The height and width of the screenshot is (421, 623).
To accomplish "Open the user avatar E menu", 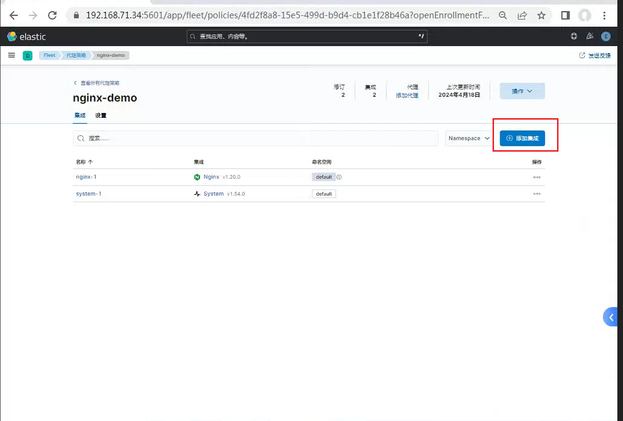I will tap(606, 36).
